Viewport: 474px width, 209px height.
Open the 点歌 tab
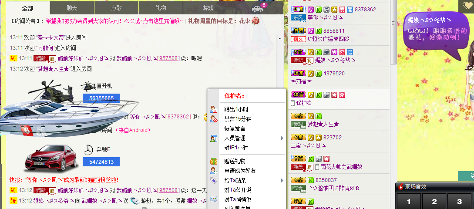click(116, 8)
